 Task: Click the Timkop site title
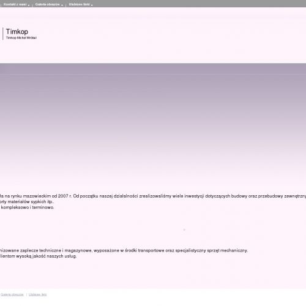(17, 32)
